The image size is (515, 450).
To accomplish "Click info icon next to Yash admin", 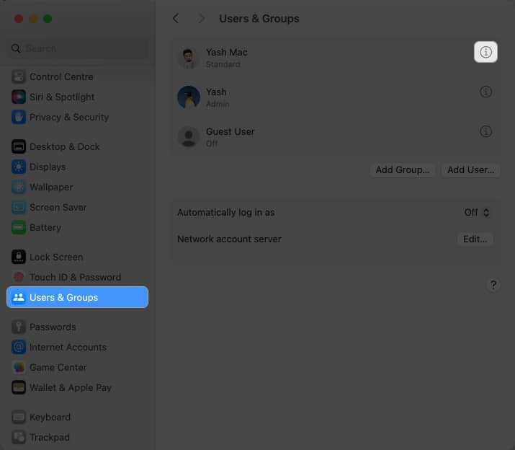I will (486, 92).
